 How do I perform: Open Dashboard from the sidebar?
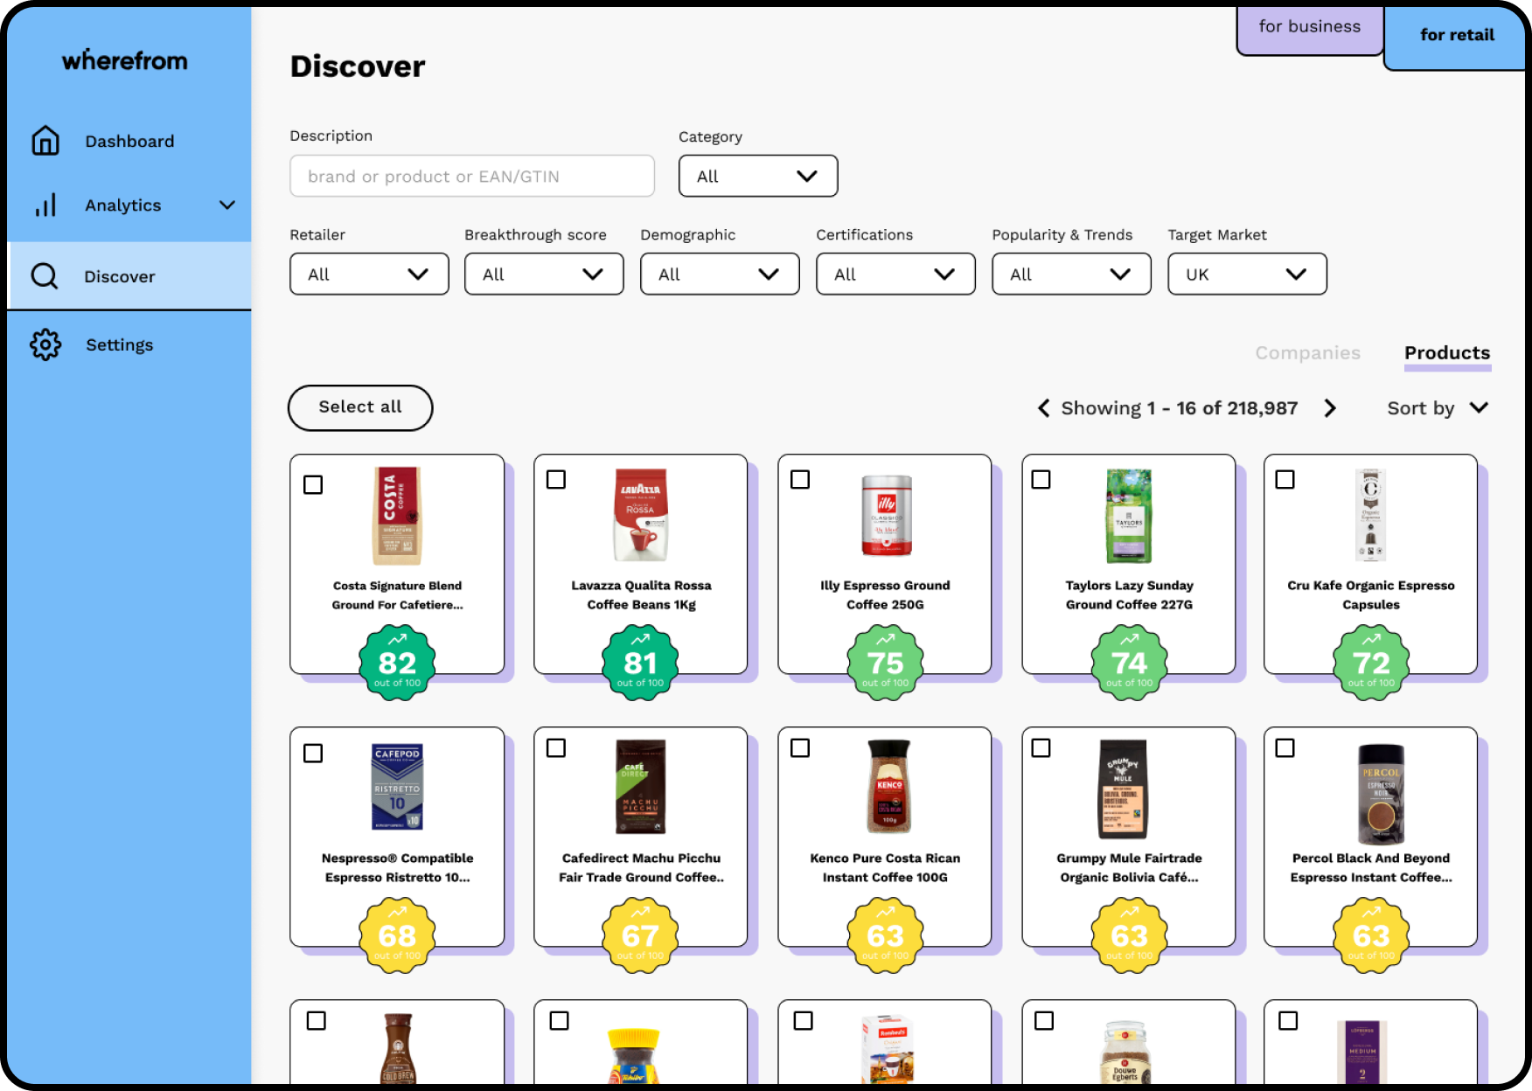pyautogui.click(x=129, y=142)
